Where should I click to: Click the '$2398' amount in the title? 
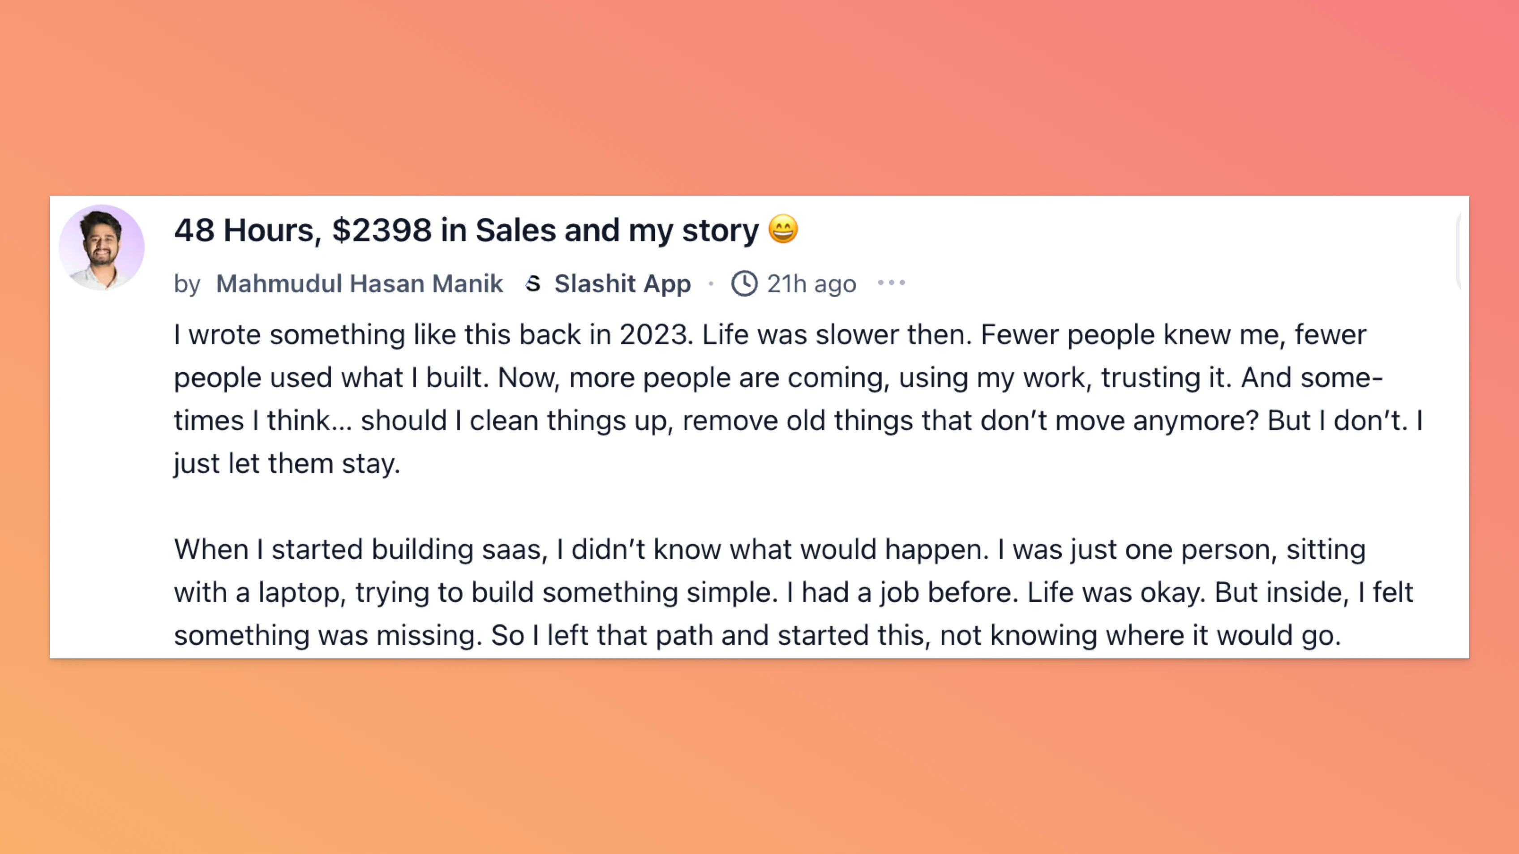[382, 230]
